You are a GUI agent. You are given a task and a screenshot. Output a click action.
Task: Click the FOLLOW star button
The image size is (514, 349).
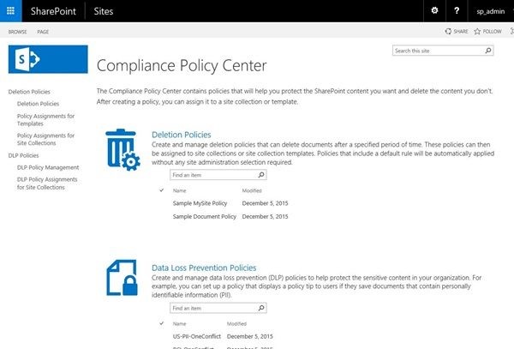[x=487, y=31]
